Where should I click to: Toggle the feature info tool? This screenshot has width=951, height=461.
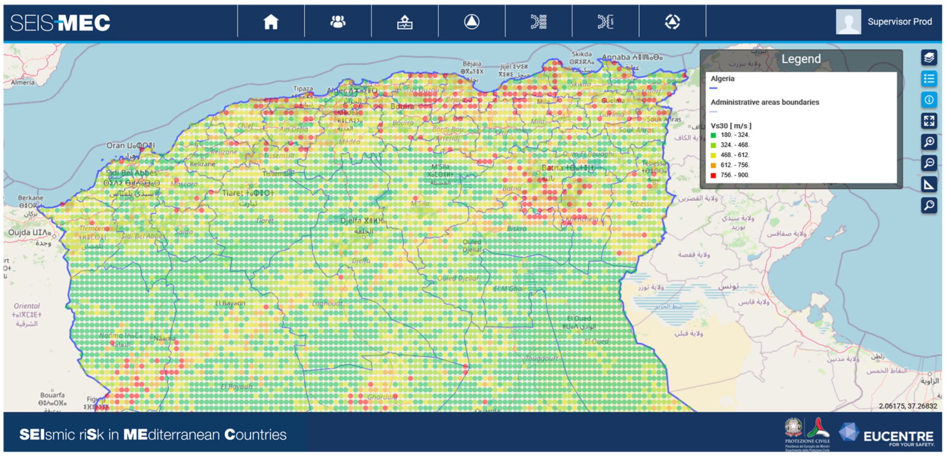928,100
